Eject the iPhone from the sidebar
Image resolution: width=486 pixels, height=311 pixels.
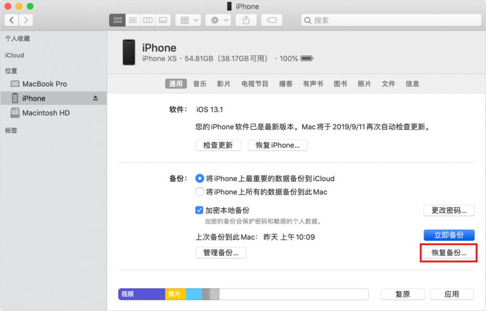point(95,98)
